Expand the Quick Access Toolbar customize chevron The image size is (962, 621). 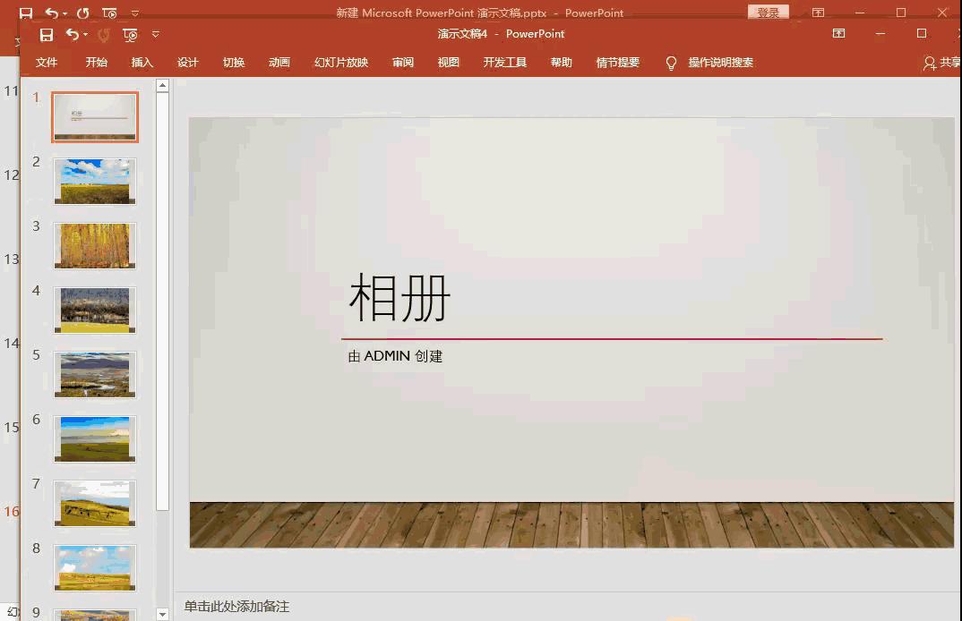click(x=153, y=33)
